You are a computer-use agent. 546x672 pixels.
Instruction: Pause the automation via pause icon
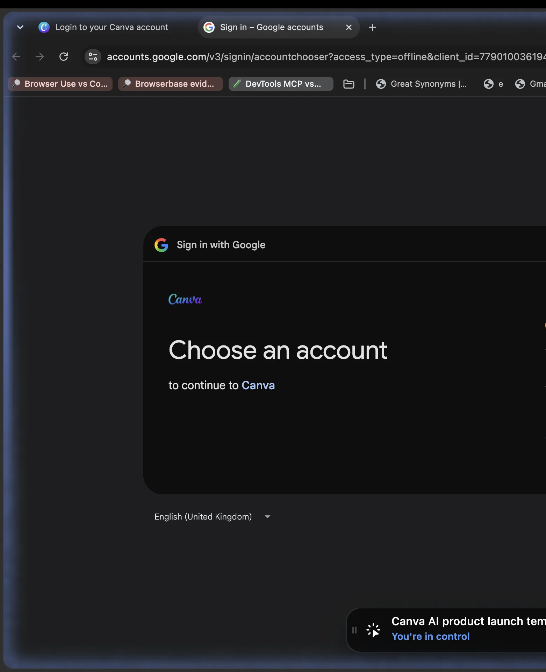[x=354, y=630]
